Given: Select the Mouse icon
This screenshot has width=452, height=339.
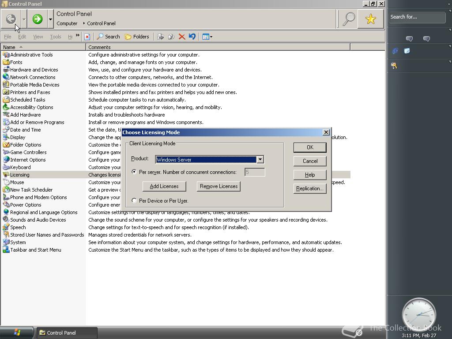Looking at the screenshot, I should [x=6, y=182].
